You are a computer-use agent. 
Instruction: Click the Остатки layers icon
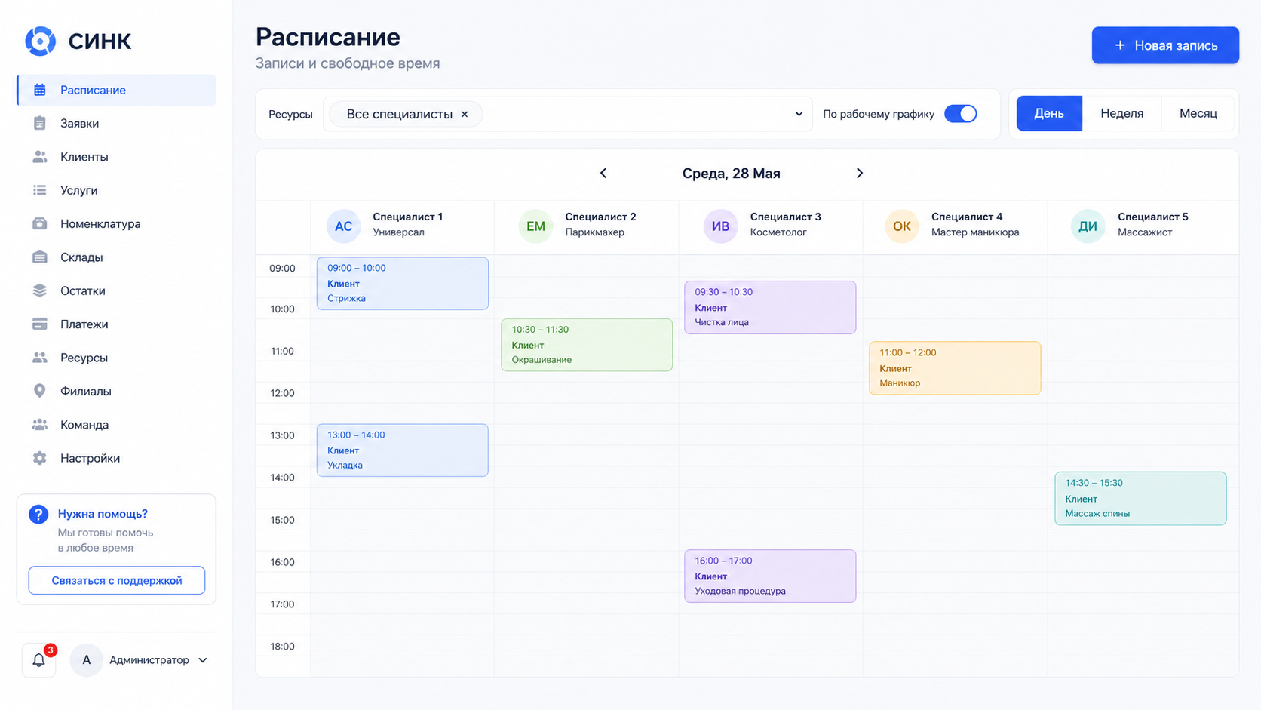pos(40,290)
